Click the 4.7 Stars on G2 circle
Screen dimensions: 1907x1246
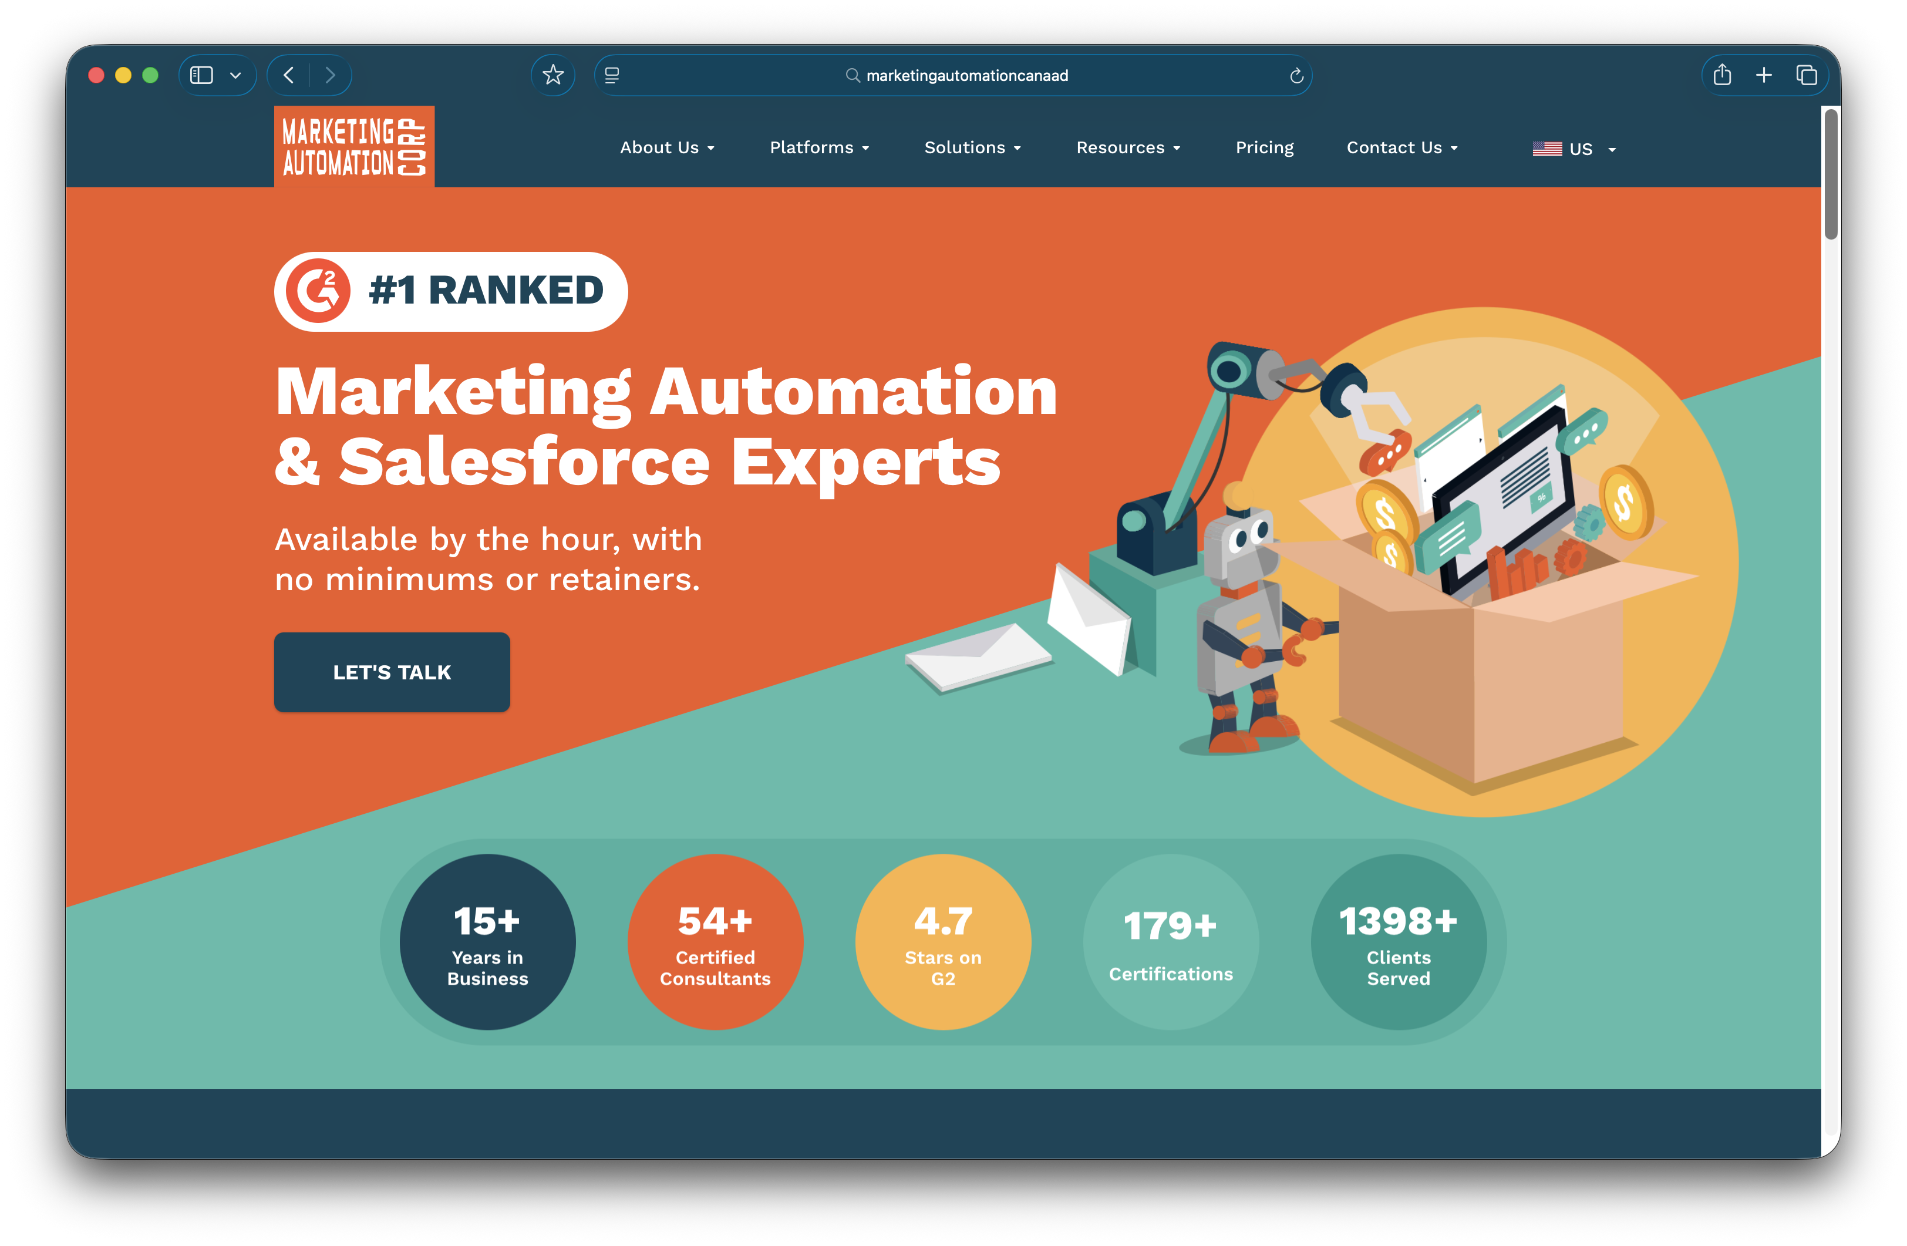point(943,942)
